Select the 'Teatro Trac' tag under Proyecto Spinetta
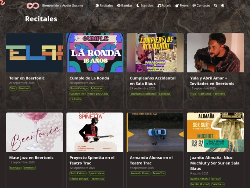Viewport: 250px width, 188px height. tap(98, 179)
